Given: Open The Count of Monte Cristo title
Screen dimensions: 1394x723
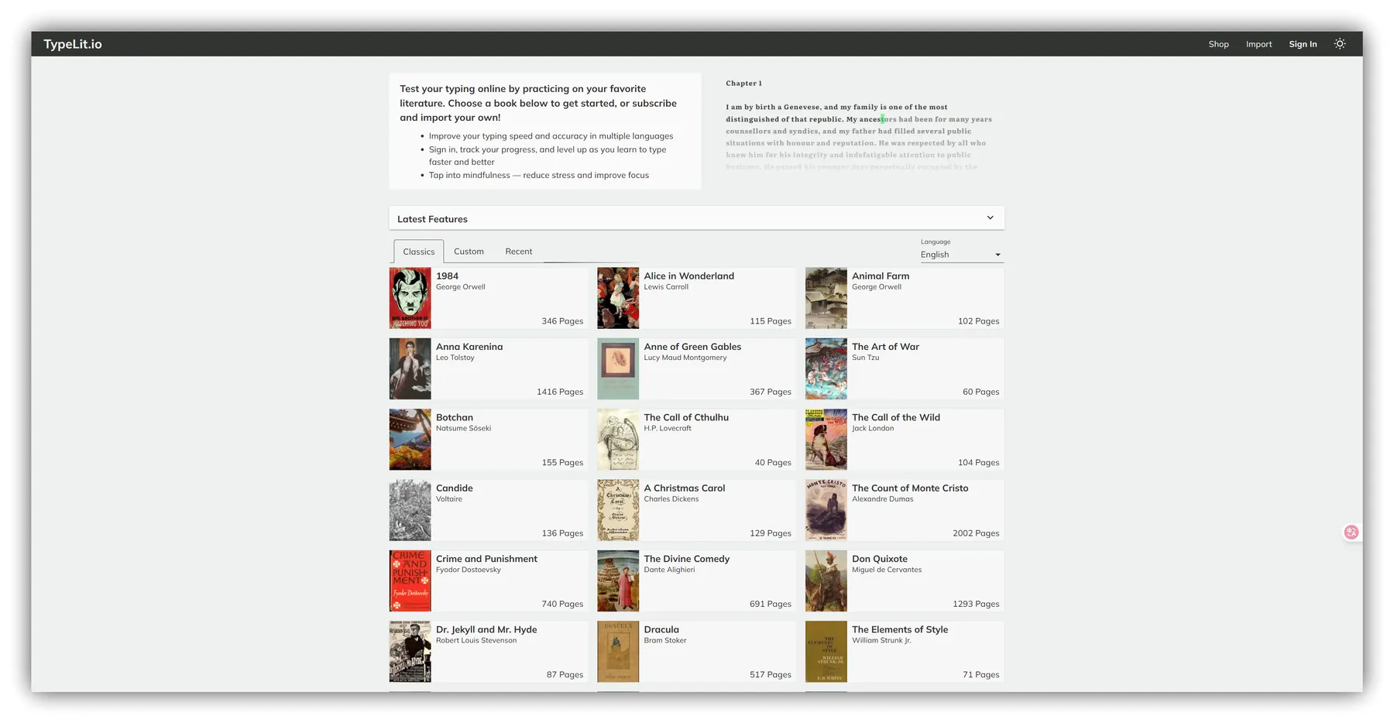Looking at the screenshot, I should coord(910,488).
